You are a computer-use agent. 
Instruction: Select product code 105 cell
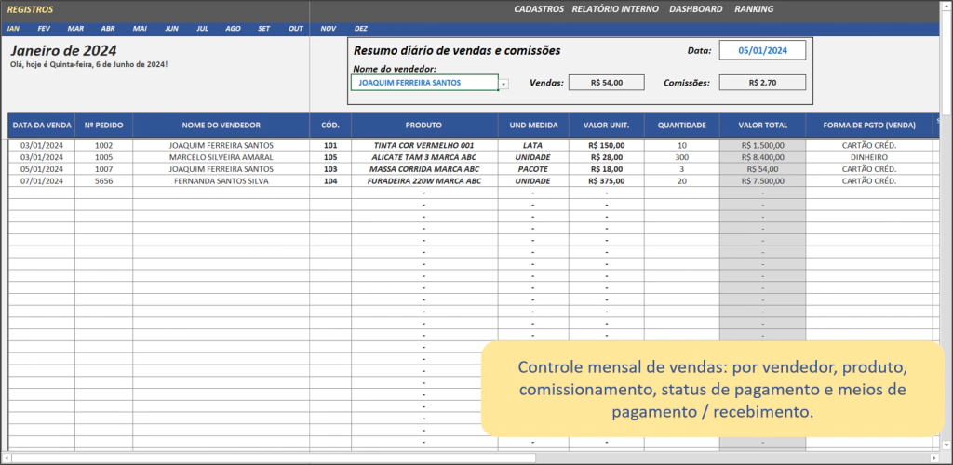coord(330,157)
